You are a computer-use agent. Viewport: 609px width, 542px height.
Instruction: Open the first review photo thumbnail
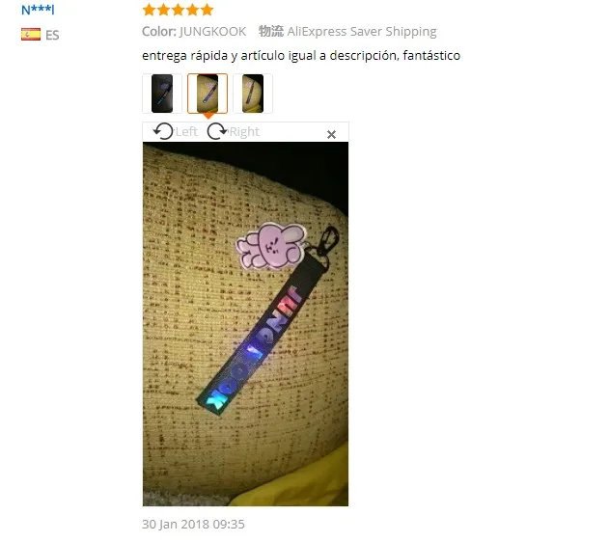point(162,94)
